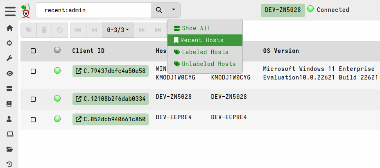Open Notebooks book icon in sidebar
The width and height of the screenshot is (380, 168).
click(x=10, y=104)
